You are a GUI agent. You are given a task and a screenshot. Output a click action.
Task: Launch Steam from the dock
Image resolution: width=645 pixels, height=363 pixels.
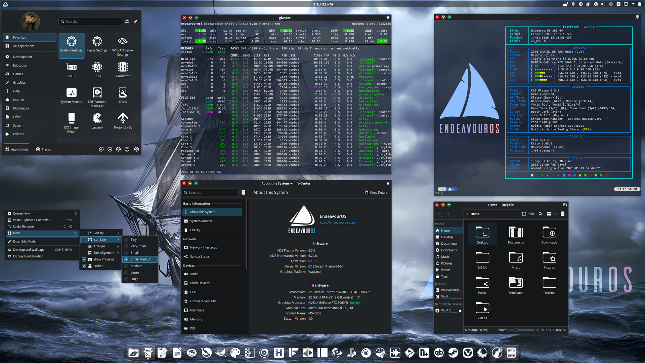453,353
